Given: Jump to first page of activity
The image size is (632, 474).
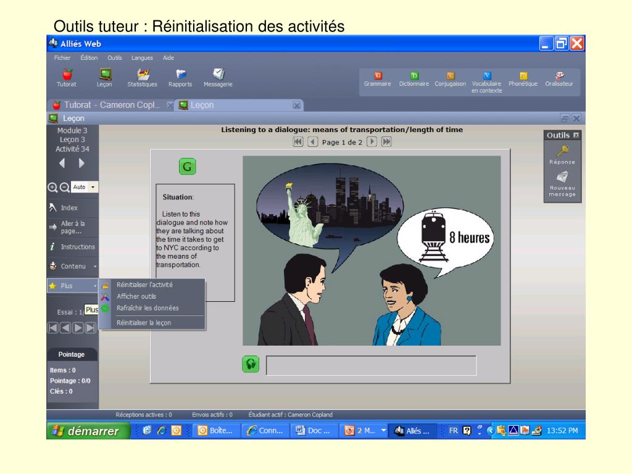Looking at the screenshot, I should tap(298, 142).
